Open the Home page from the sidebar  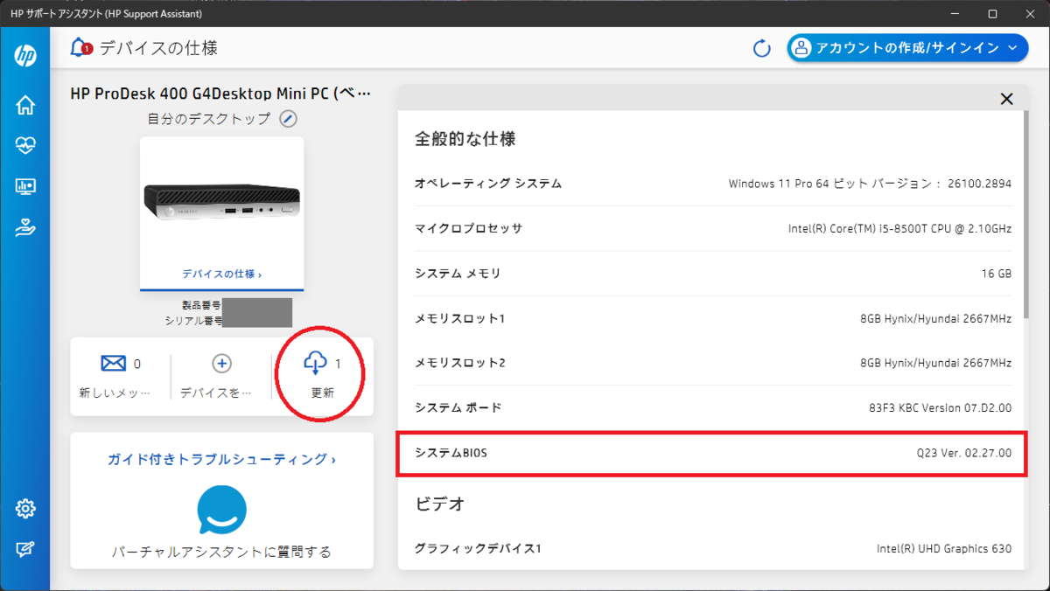pyautogui.click(x=25, y=105)
